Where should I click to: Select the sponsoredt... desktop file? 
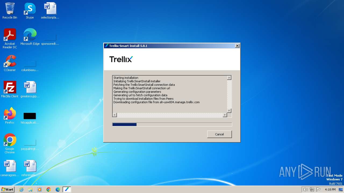click(x=50, y=39)
